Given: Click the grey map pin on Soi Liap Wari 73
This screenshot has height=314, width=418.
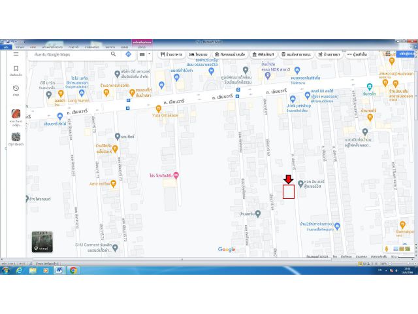Looking at the screenshot, I should 118,136.
